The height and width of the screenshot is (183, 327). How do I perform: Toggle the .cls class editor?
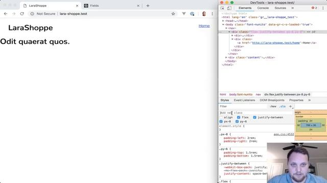[x=283, y=106]
